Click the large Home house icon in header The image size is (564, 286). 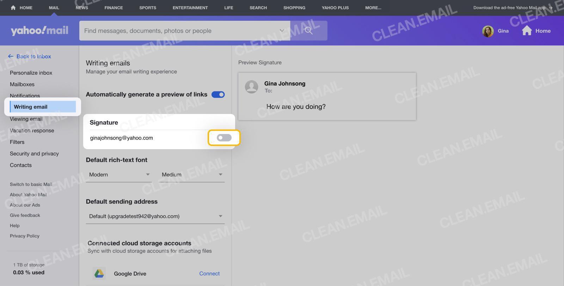coord(527,31)
